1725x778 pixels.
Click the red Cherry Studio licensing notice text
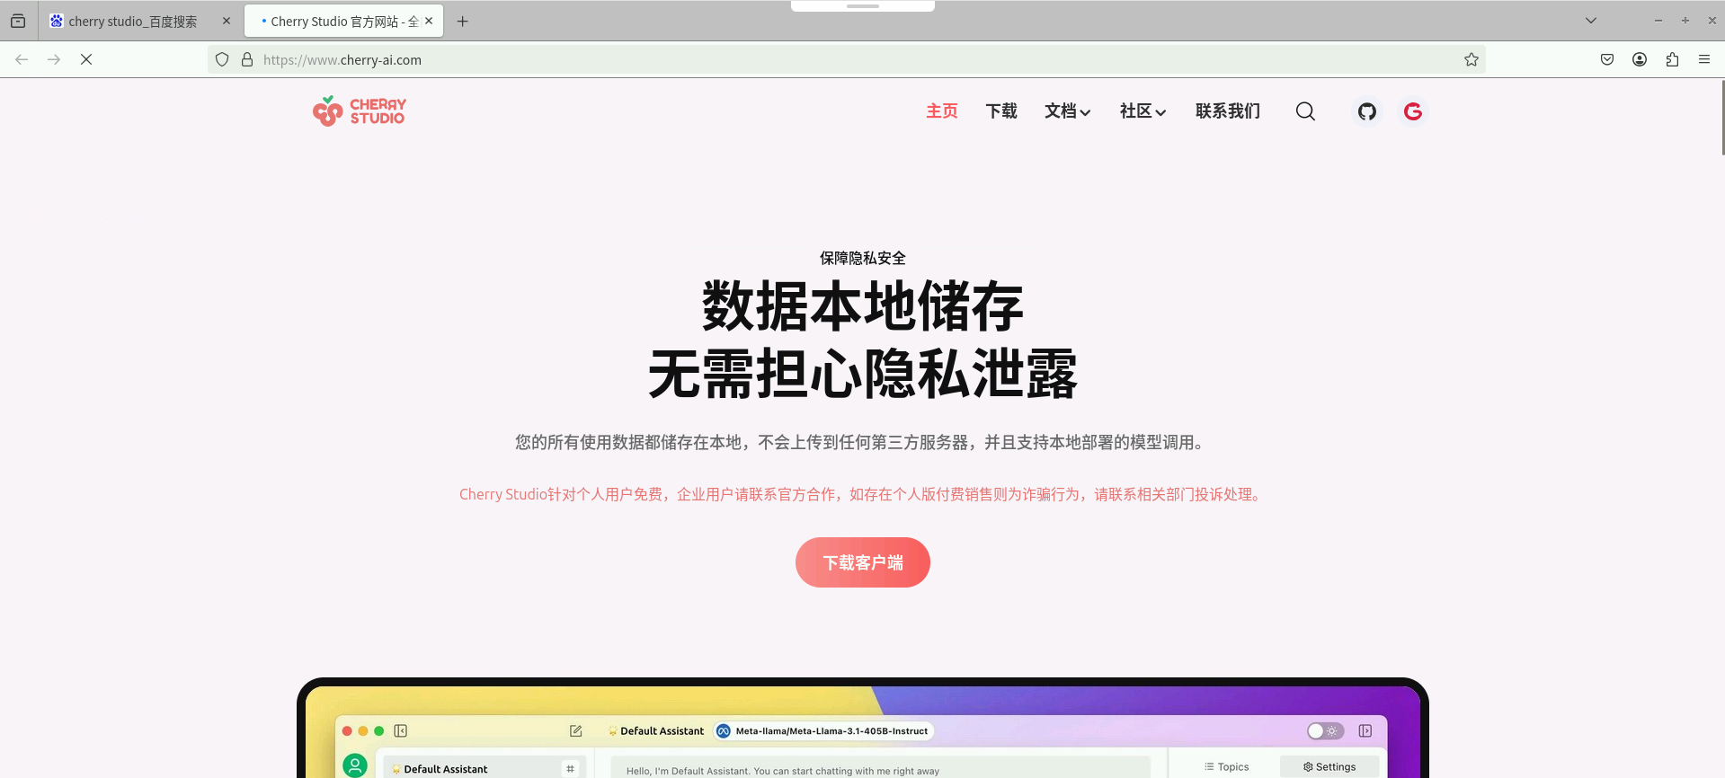tap(861, 494)
